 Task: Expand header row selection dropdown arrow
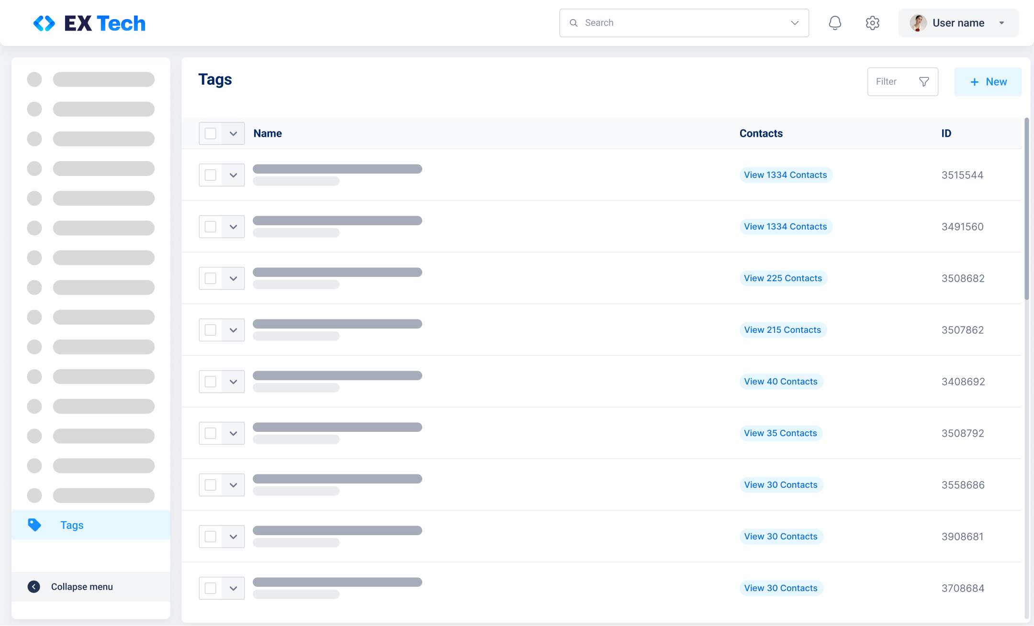(x=234, y=133)
